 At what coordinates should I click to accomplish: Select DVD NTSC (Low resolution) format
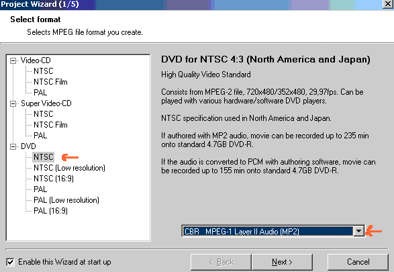pyautogui.click(x=69, y=168)
